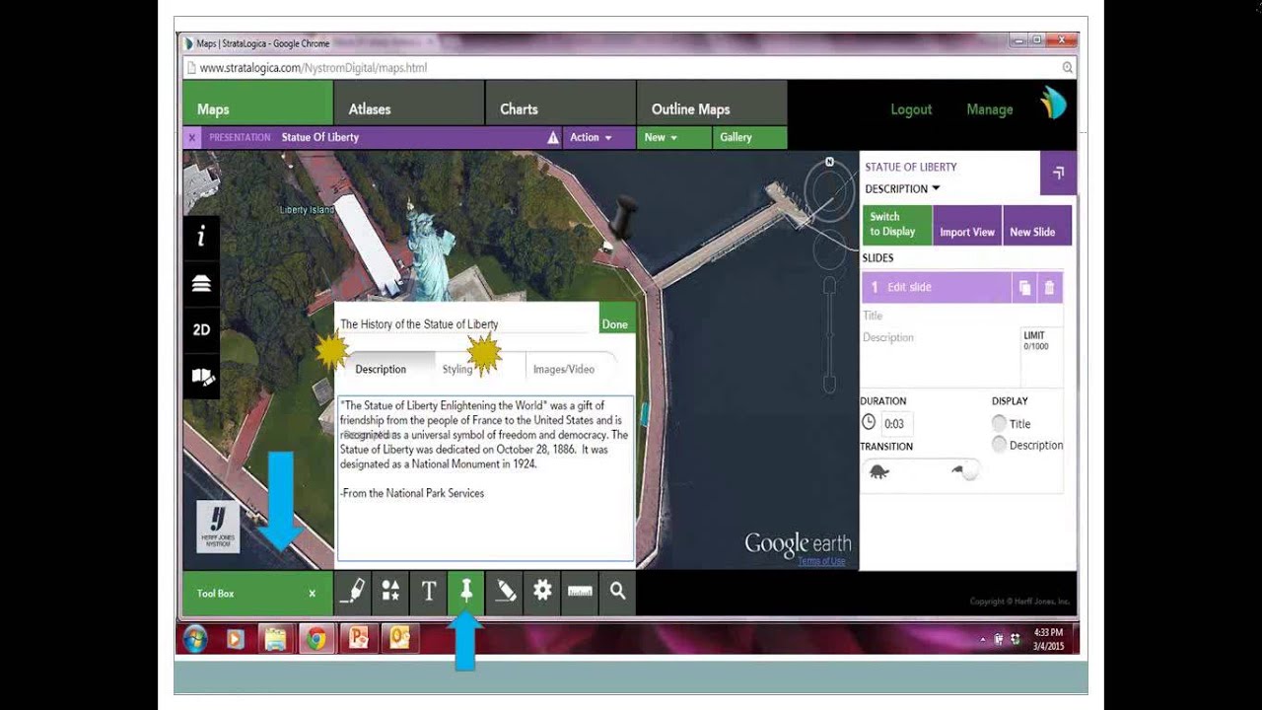Viewport: 1262px width, 710px height.
Task: Delete slide 1 with trash icon
Action: point(1049,287)
